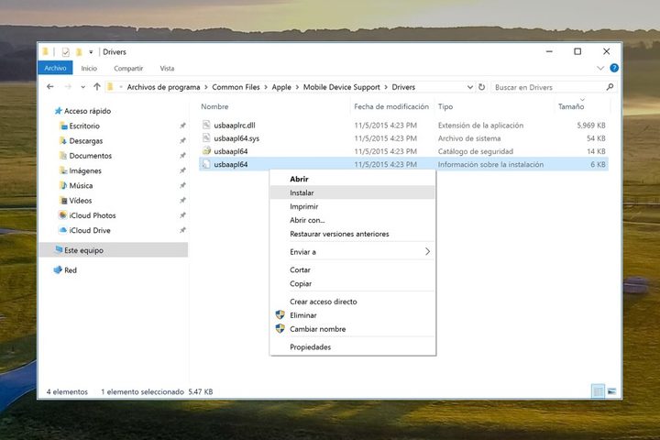Open the Inicio ribbon tab

(x=89, y=68)
